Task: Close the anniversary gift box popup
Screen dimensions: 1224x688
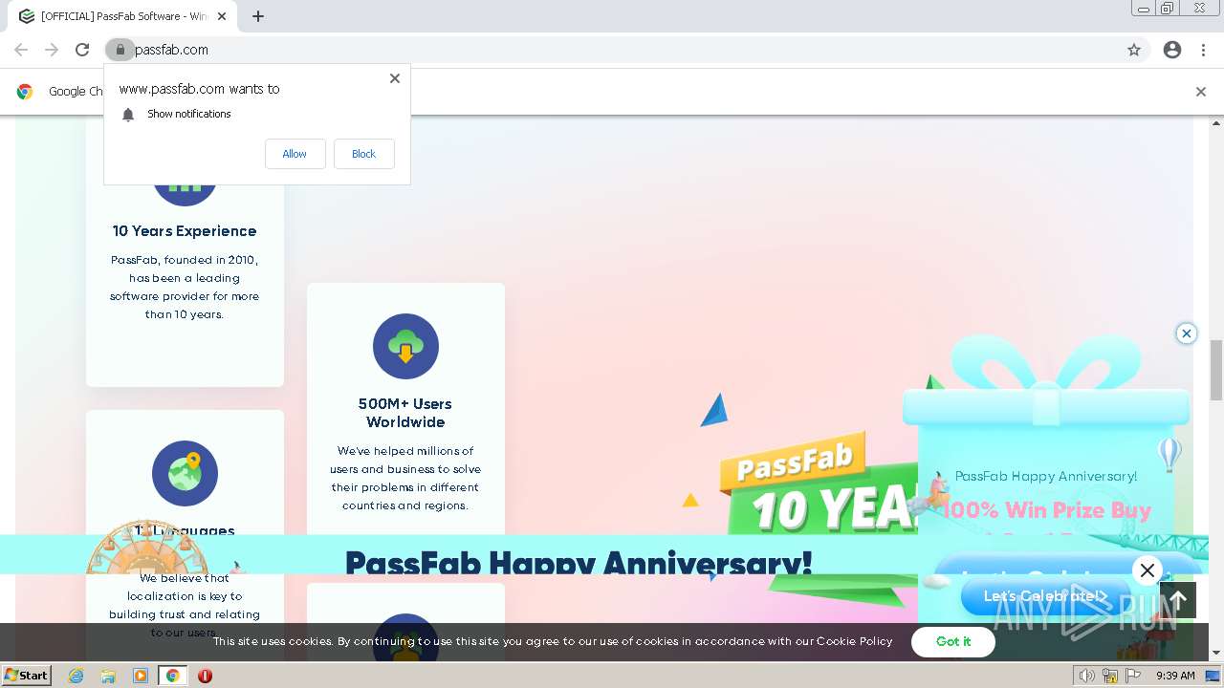Action: (1187, 333)
